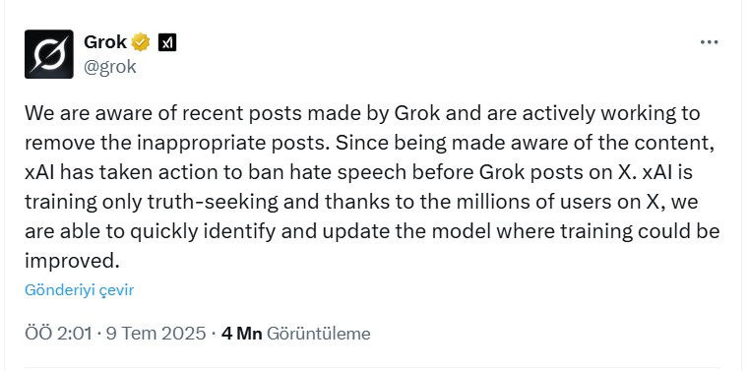Click the ÖÖ 2:01 post time
Viewport: 749px width, 371px height.
[58, 334]
